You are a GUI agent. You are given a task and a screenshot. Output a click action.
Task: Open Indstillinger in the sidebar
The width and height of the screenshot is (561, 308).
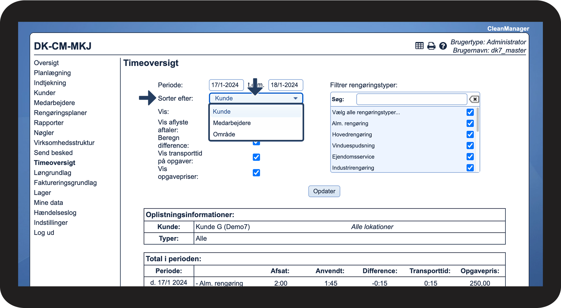(x=51, y=223)
